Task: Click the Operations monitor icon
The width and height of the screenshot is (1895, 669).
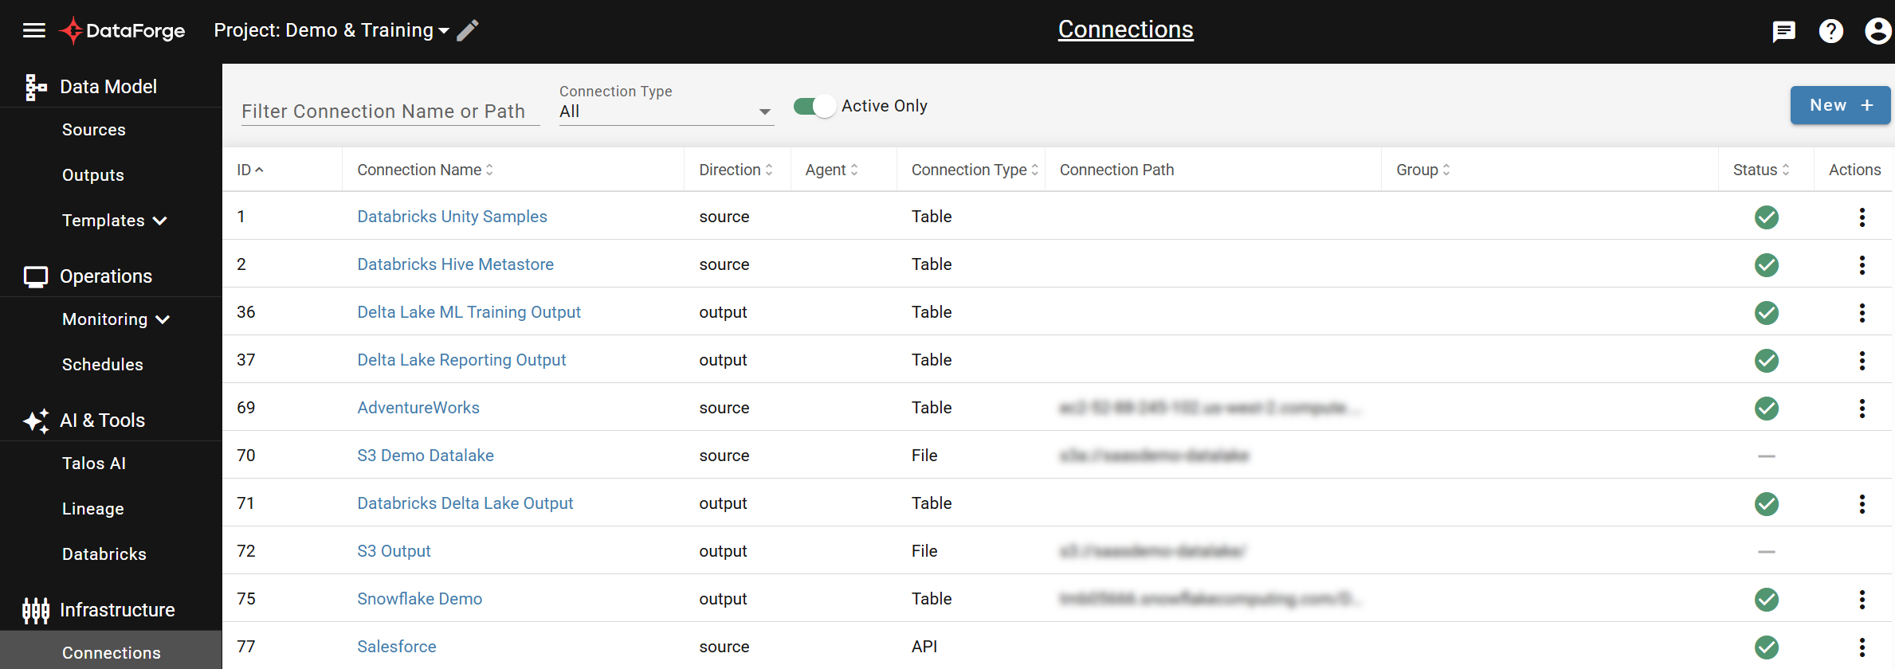Action: 36,276
